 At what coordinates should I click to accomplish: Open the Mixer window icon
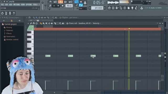pos(125,8)
